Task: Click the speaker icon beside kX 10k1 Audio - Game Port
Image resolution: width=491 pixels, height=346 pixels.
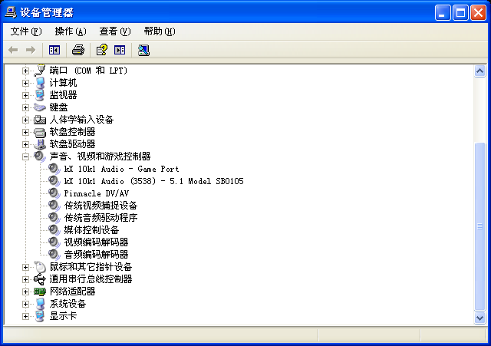Action: click(54, 169)
